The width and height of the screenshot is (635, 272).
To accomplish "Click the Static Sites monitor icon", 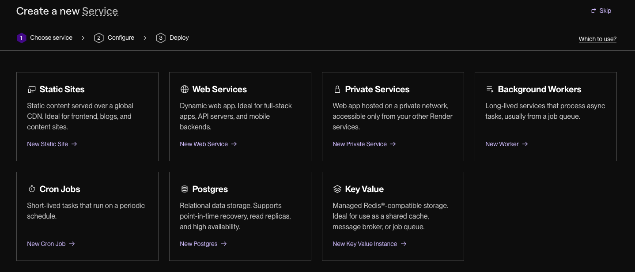I will coord(31,90).
